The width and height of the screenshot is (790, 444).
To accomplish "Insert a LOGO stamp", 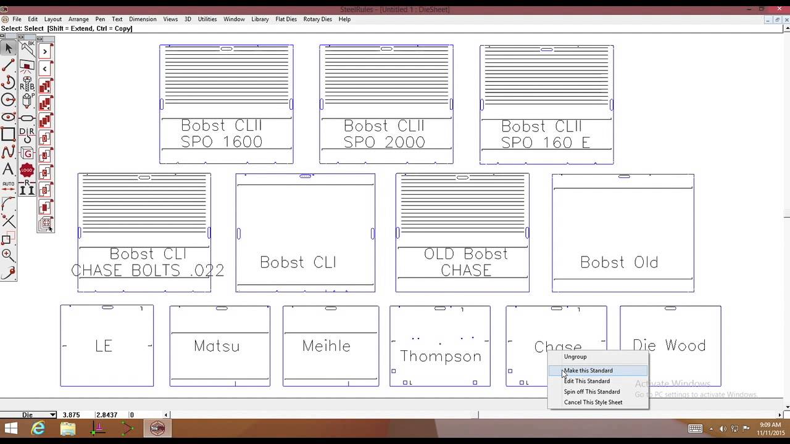I will tap(27, 171).
